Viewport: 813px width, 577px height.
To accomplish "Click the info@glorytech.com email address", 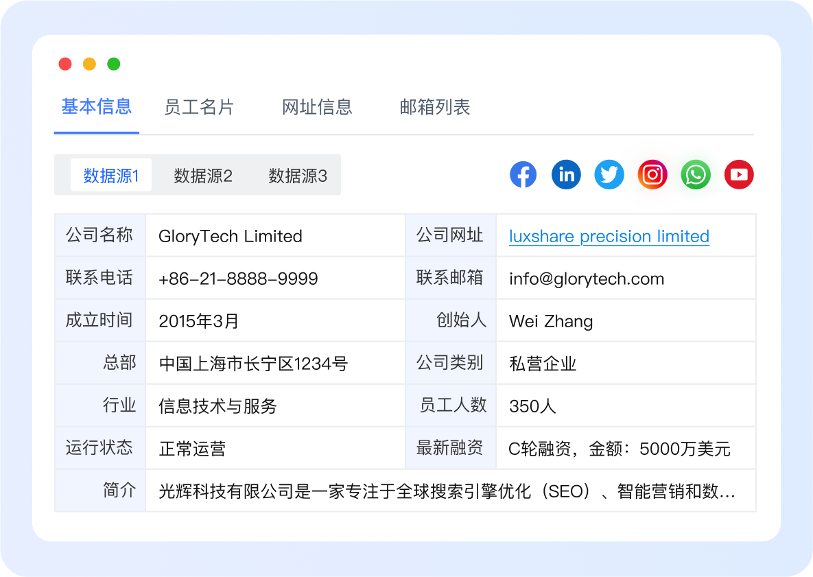I will pos(587,279).
